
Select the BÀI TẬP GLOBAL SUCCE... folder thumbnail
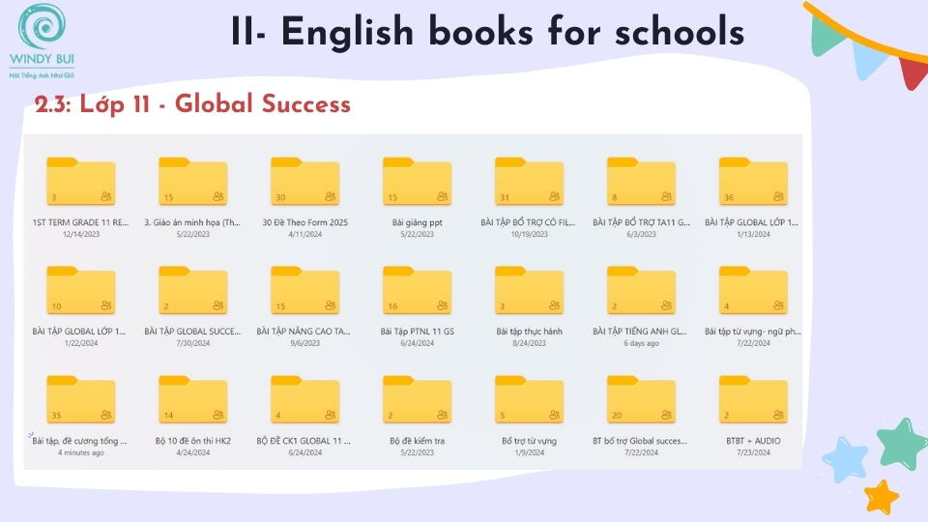point(192,292)
